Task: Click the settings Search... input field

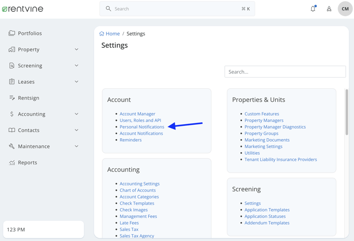Action: (x=285, y=72)
